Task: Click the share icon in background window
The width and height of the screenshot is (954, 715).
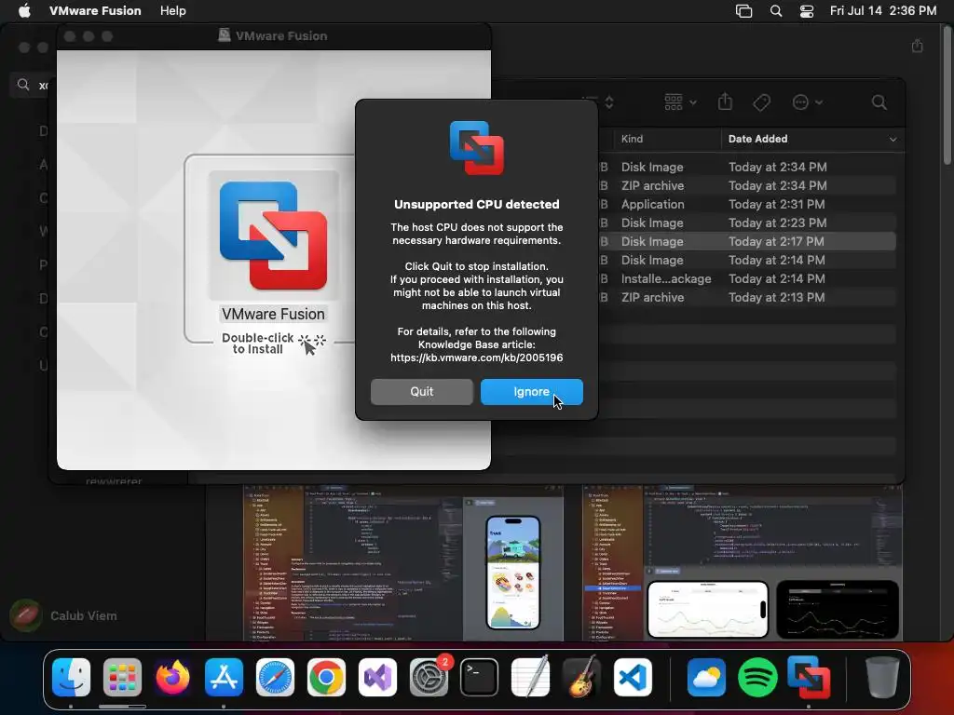Action: 918,46
